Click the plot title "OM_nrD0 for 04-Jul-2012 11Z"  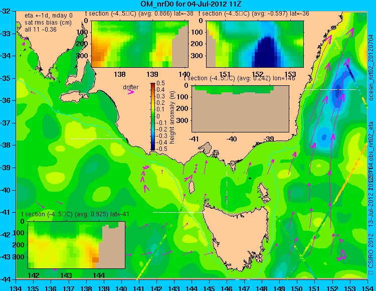point(191,4)
